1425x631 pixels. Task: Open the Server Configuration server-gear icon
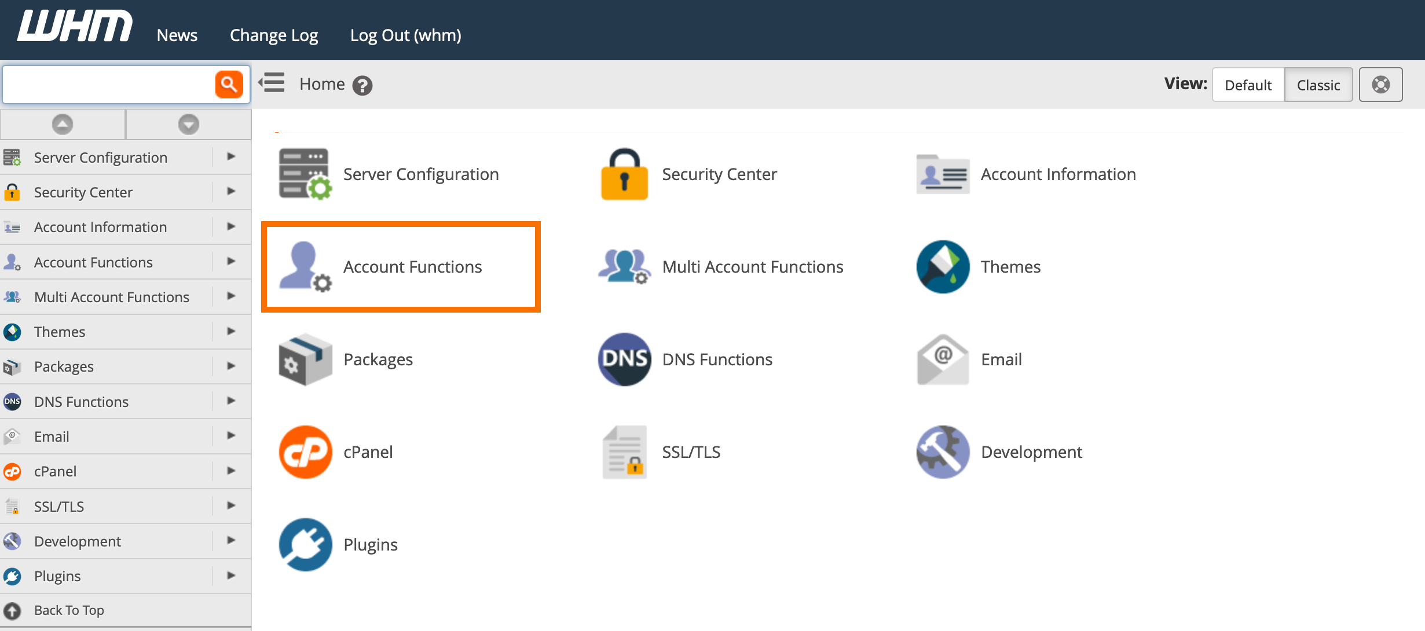click(305, 174)
